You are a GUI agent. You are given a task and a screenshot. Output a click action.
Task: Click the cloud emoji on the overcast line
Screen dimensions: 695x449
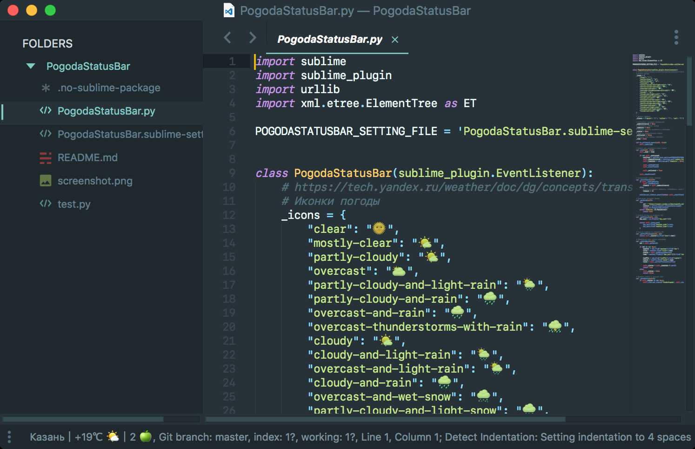(x=399, y=271)
